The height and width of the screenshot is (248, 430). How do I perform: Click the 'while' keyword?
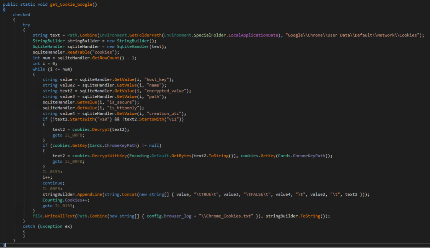[x=39, y=69]
